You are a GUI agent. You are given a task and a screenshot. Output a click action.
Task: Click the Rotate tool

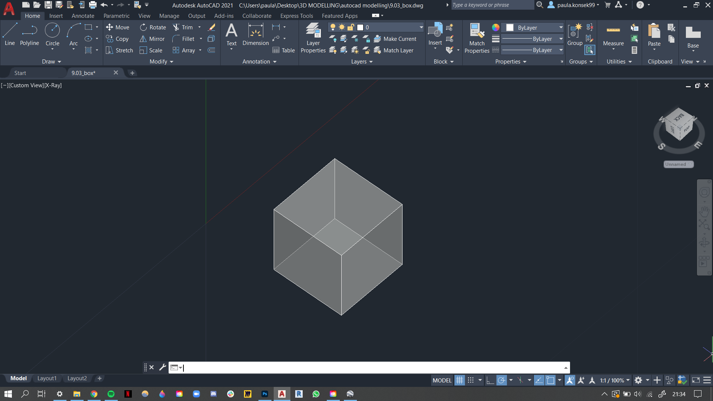click(x=153, y=27)
